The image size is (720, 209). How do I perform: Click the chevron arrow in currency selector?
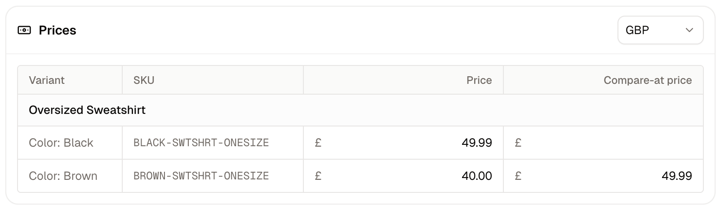click(x=689, y=30)
